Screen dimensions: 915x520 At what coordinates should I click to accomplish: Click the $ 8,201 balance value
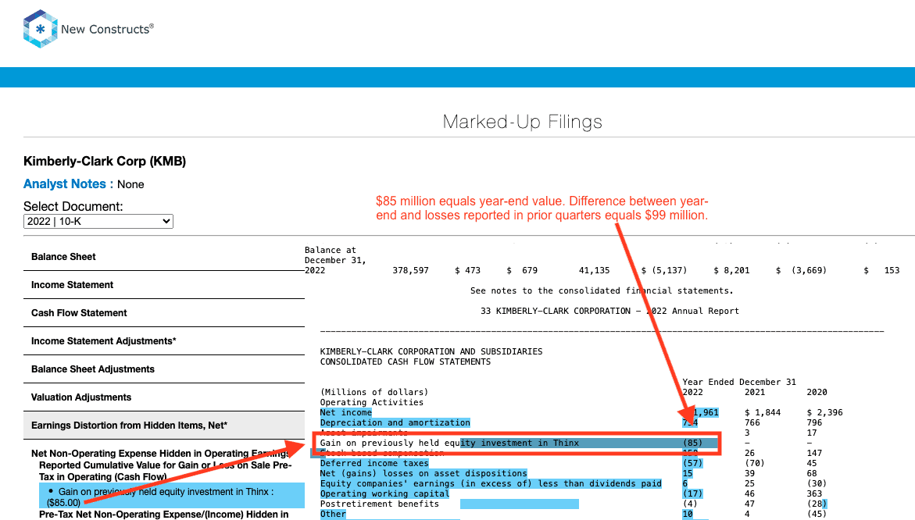pos(732,270)
